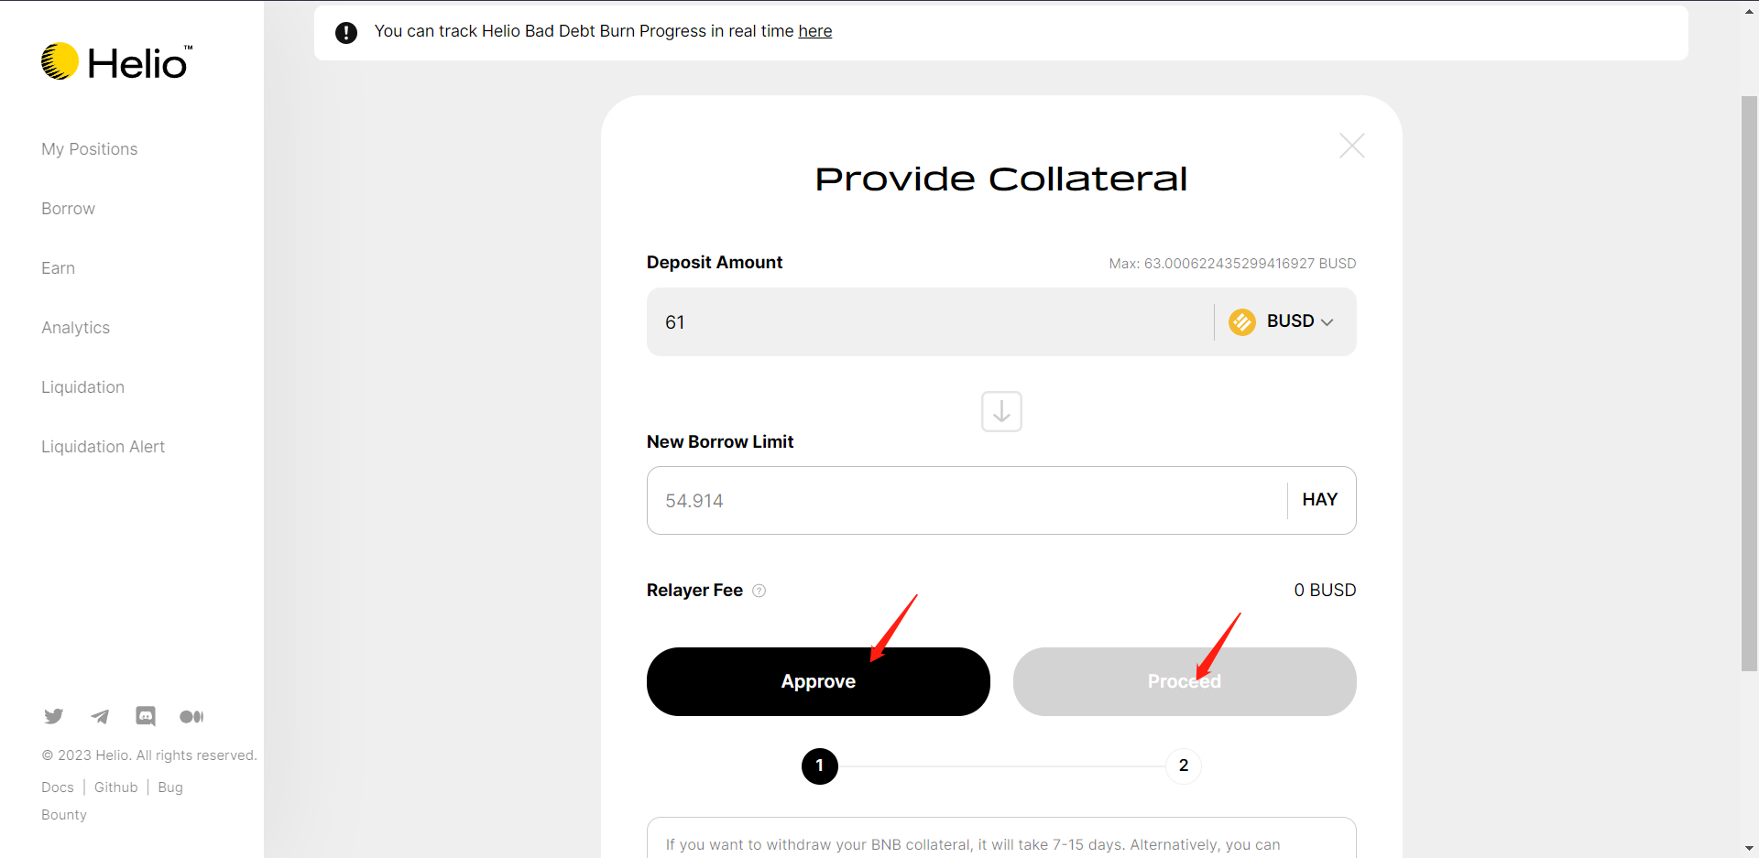Close the Provide Collateral dialog
Viewport: 1759px width, 858px height.
[1351, 146]
